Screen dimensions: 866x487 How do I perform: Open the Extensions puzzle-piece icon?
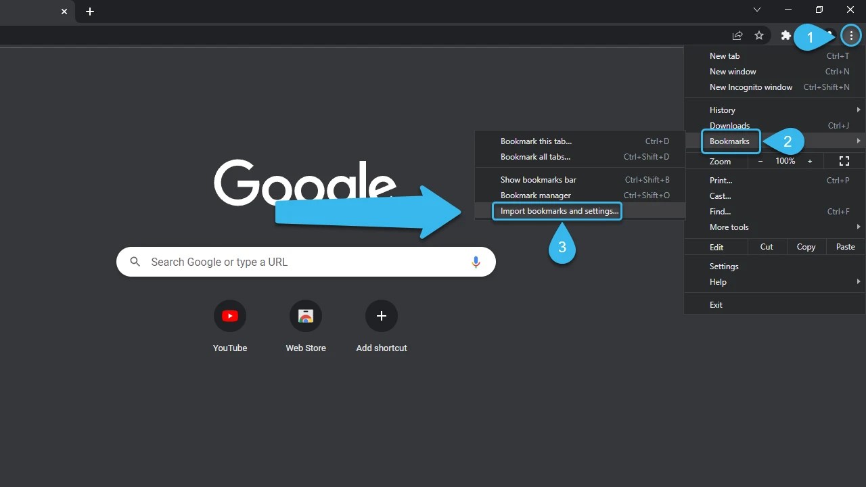785,35
